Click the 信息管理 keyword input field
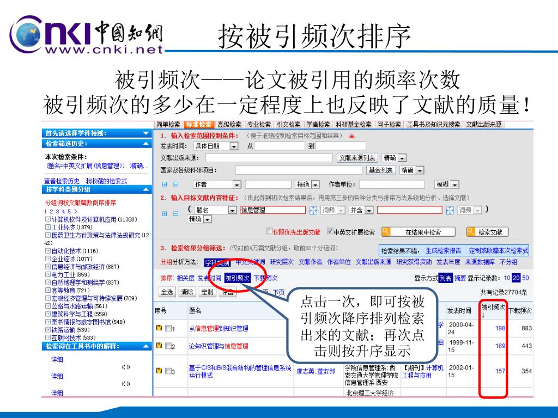 (273, 210)
